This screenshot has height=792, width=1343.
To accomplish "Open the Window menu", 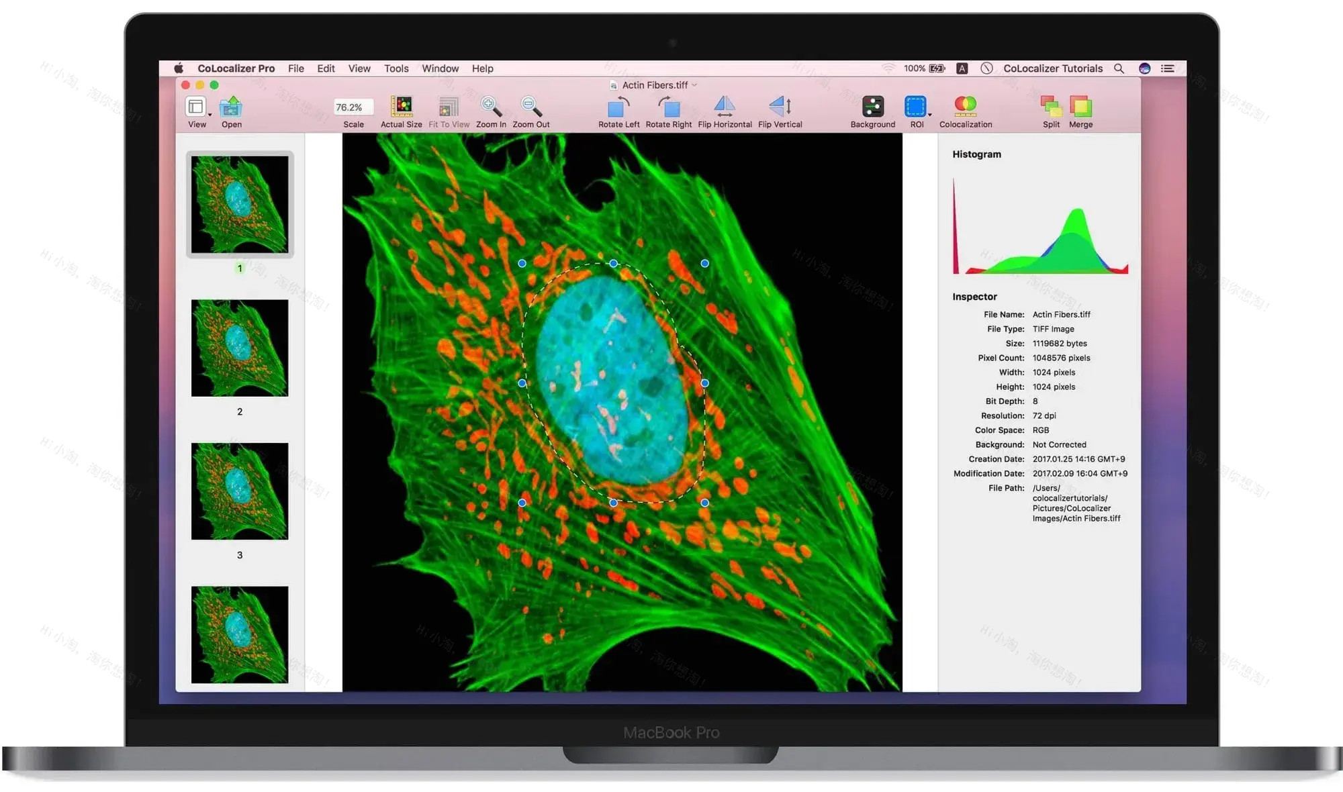I will coord(441,68).
